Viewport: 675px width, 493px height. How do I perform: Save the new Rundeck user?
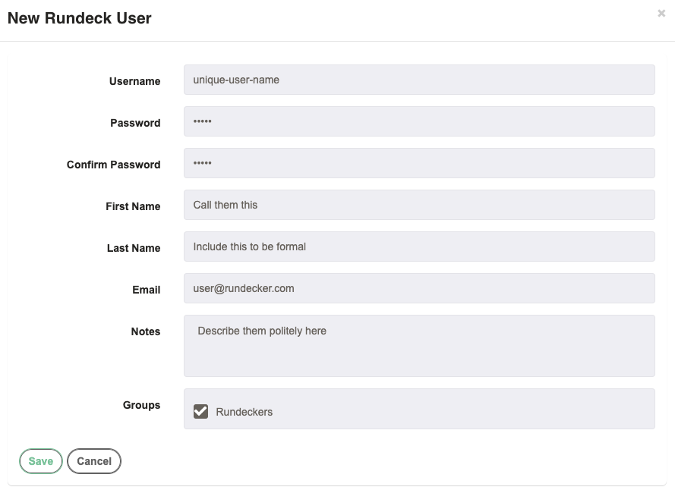(41, 461)
